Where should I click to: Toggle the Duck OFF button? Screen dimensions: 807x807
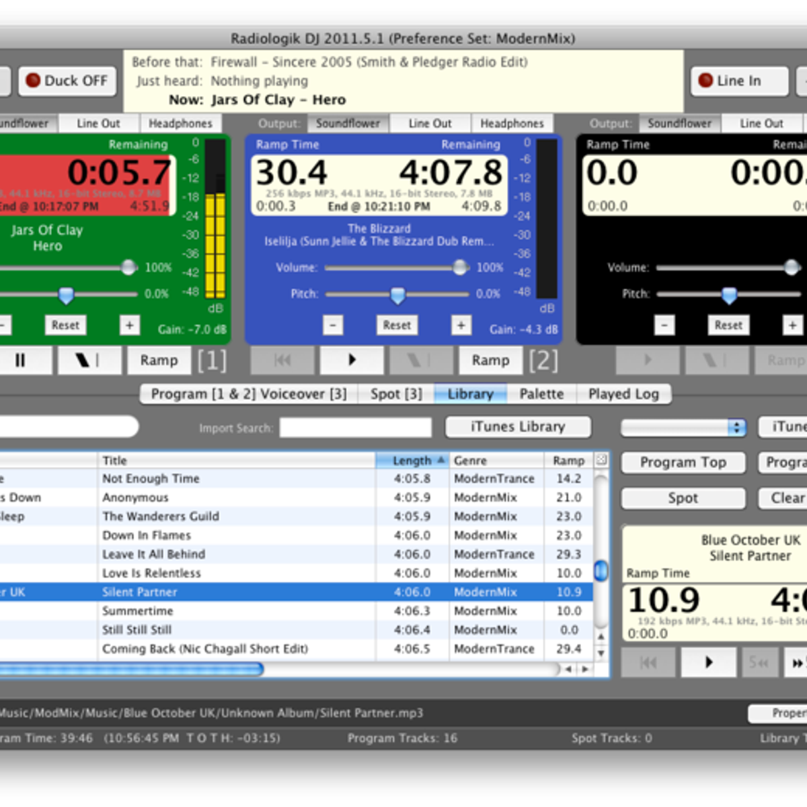pyautogui.click(x=67, y=81)
